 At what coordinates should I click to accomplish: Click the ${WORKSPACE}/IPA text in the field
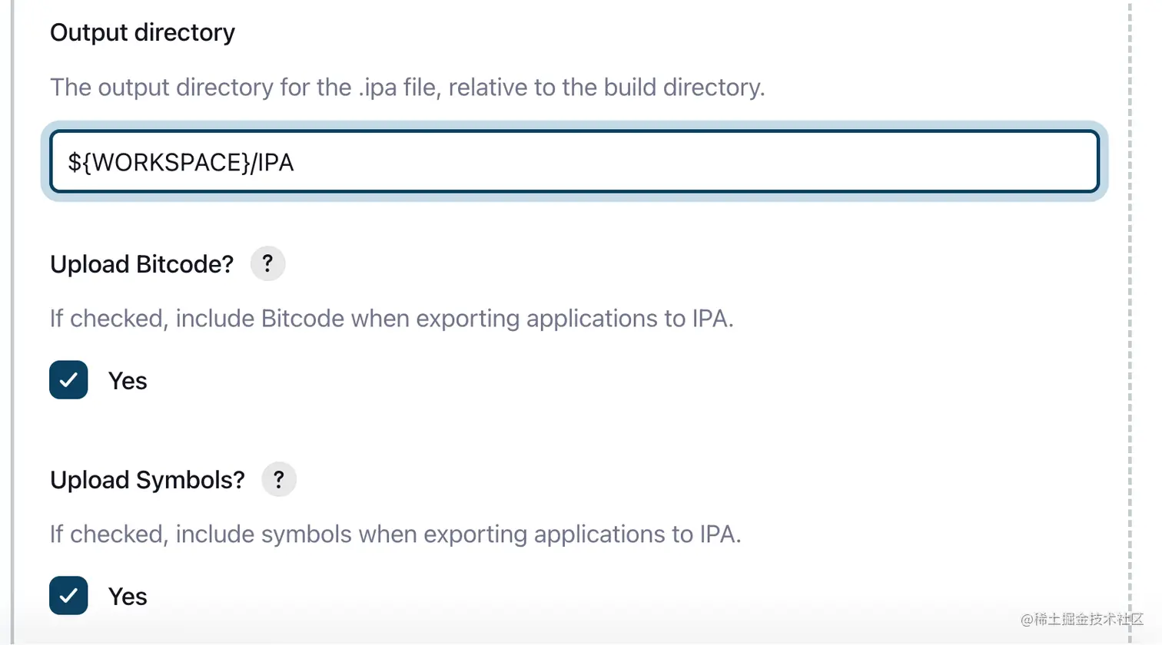(x=181, y=163)
